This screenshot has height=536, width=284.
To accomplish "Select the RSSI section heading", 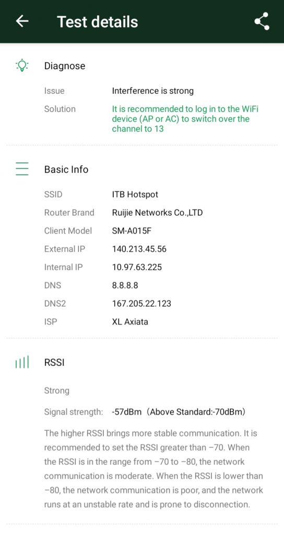I will [x=54, y=362].
